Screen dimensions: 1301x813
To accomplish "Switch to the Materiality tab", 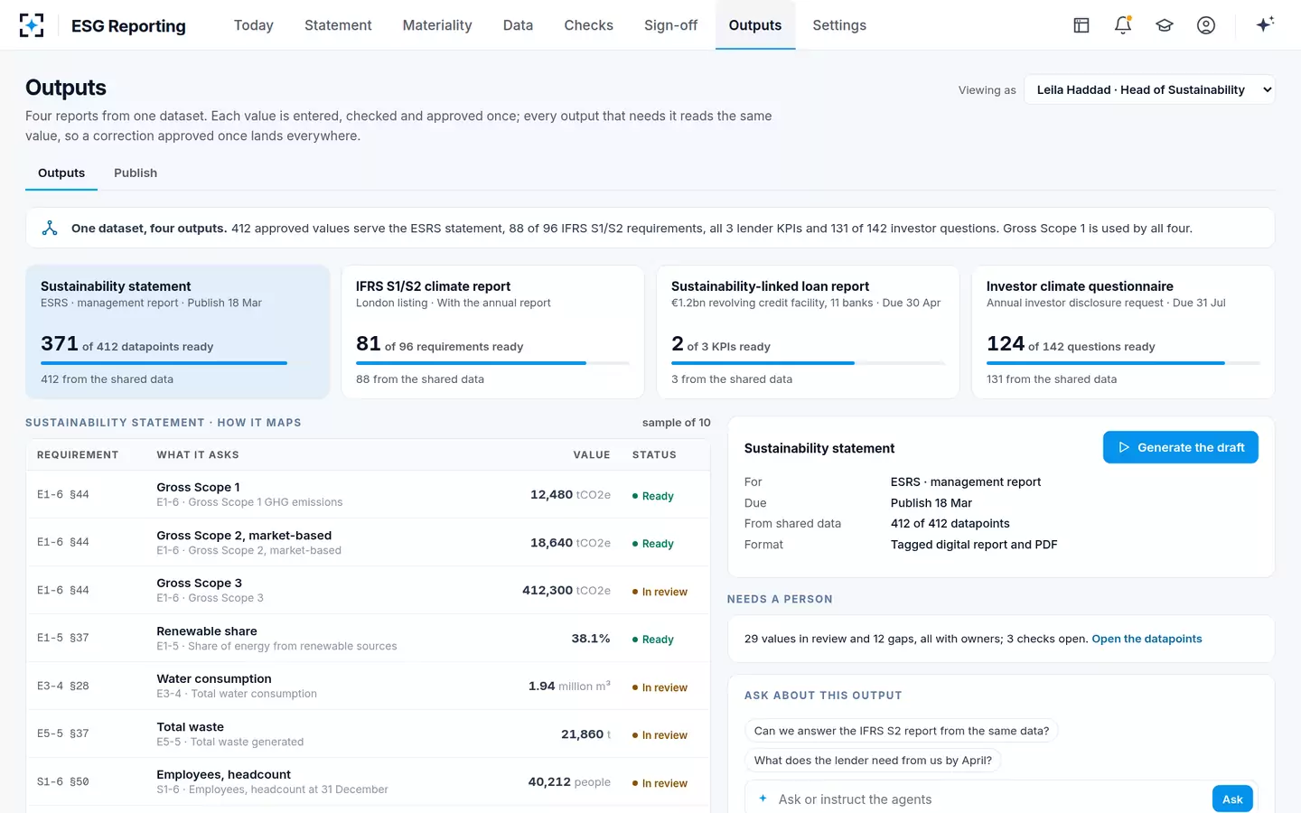I will click(x=437, y=25).
